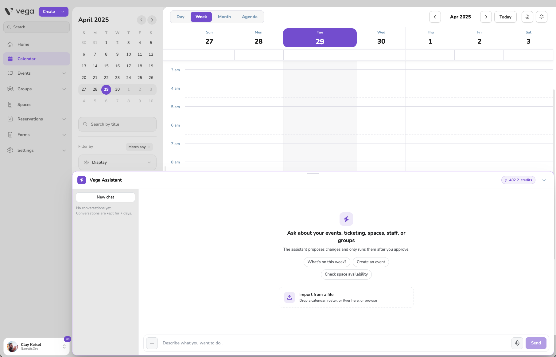The width and height of the screenshot is (556, 357).
Task: Open calendar settings gear icon
Action: pos(541,17)
